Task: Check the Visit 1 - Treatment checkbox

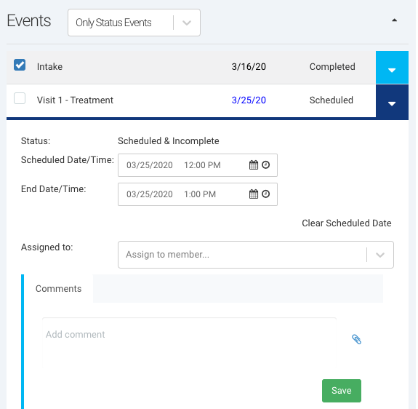Action: pos(20,98)
